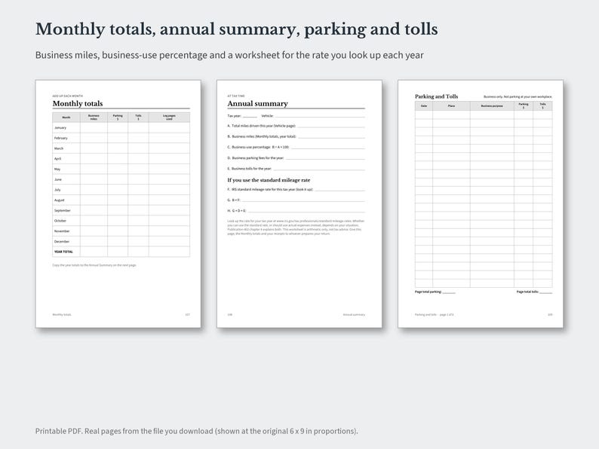Click the subtitle starting 'Business miles, business-use percentage'
The width and height of the screenshot is (599, 449).
(229, 55)
